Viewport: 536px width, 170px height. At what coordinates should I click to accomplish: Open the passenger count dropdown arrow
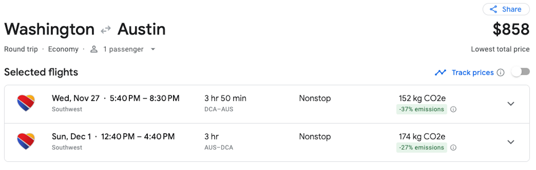tap(153, 49)
